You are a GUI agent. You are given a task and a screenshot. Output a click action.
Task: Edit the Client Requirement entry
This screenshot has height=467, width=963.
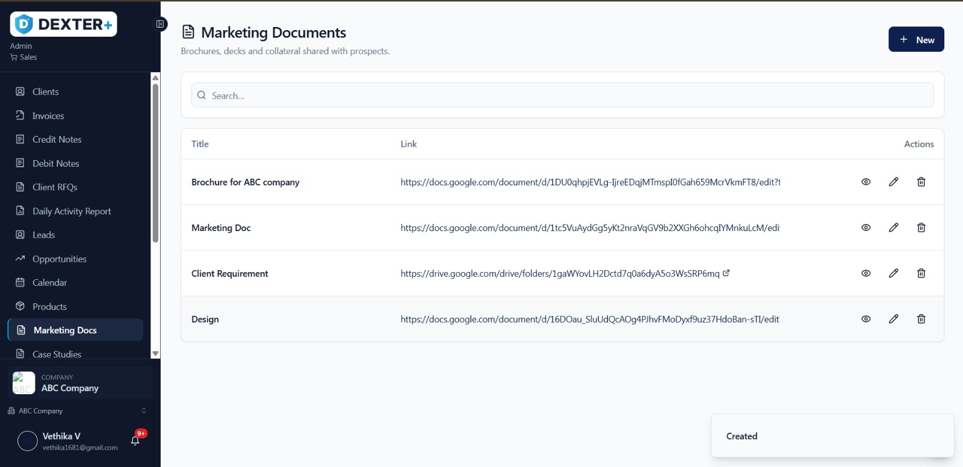[x=894, y=273]
